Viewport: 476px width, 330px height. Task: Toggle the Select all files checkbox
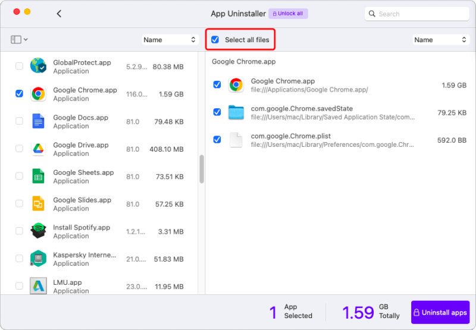point(215,40)
